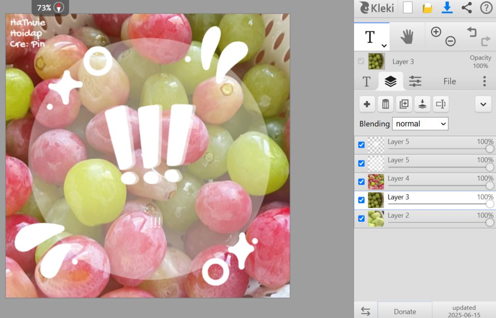Rename the selected layer
The width and height of the screenshot is (496, 318).
441,104
